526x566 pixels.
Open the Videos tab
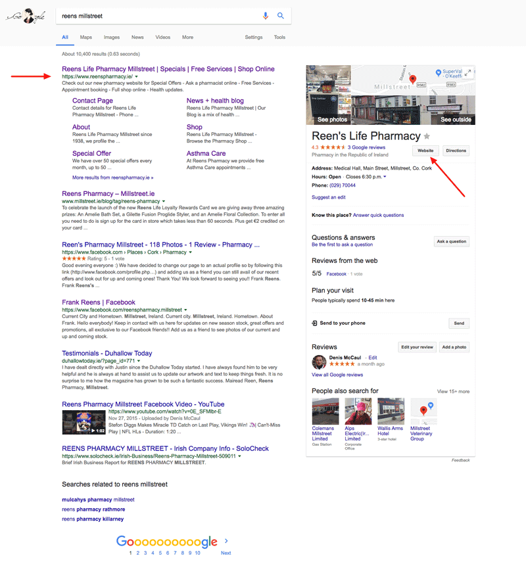pyautogui.click(x=163, y=37)
